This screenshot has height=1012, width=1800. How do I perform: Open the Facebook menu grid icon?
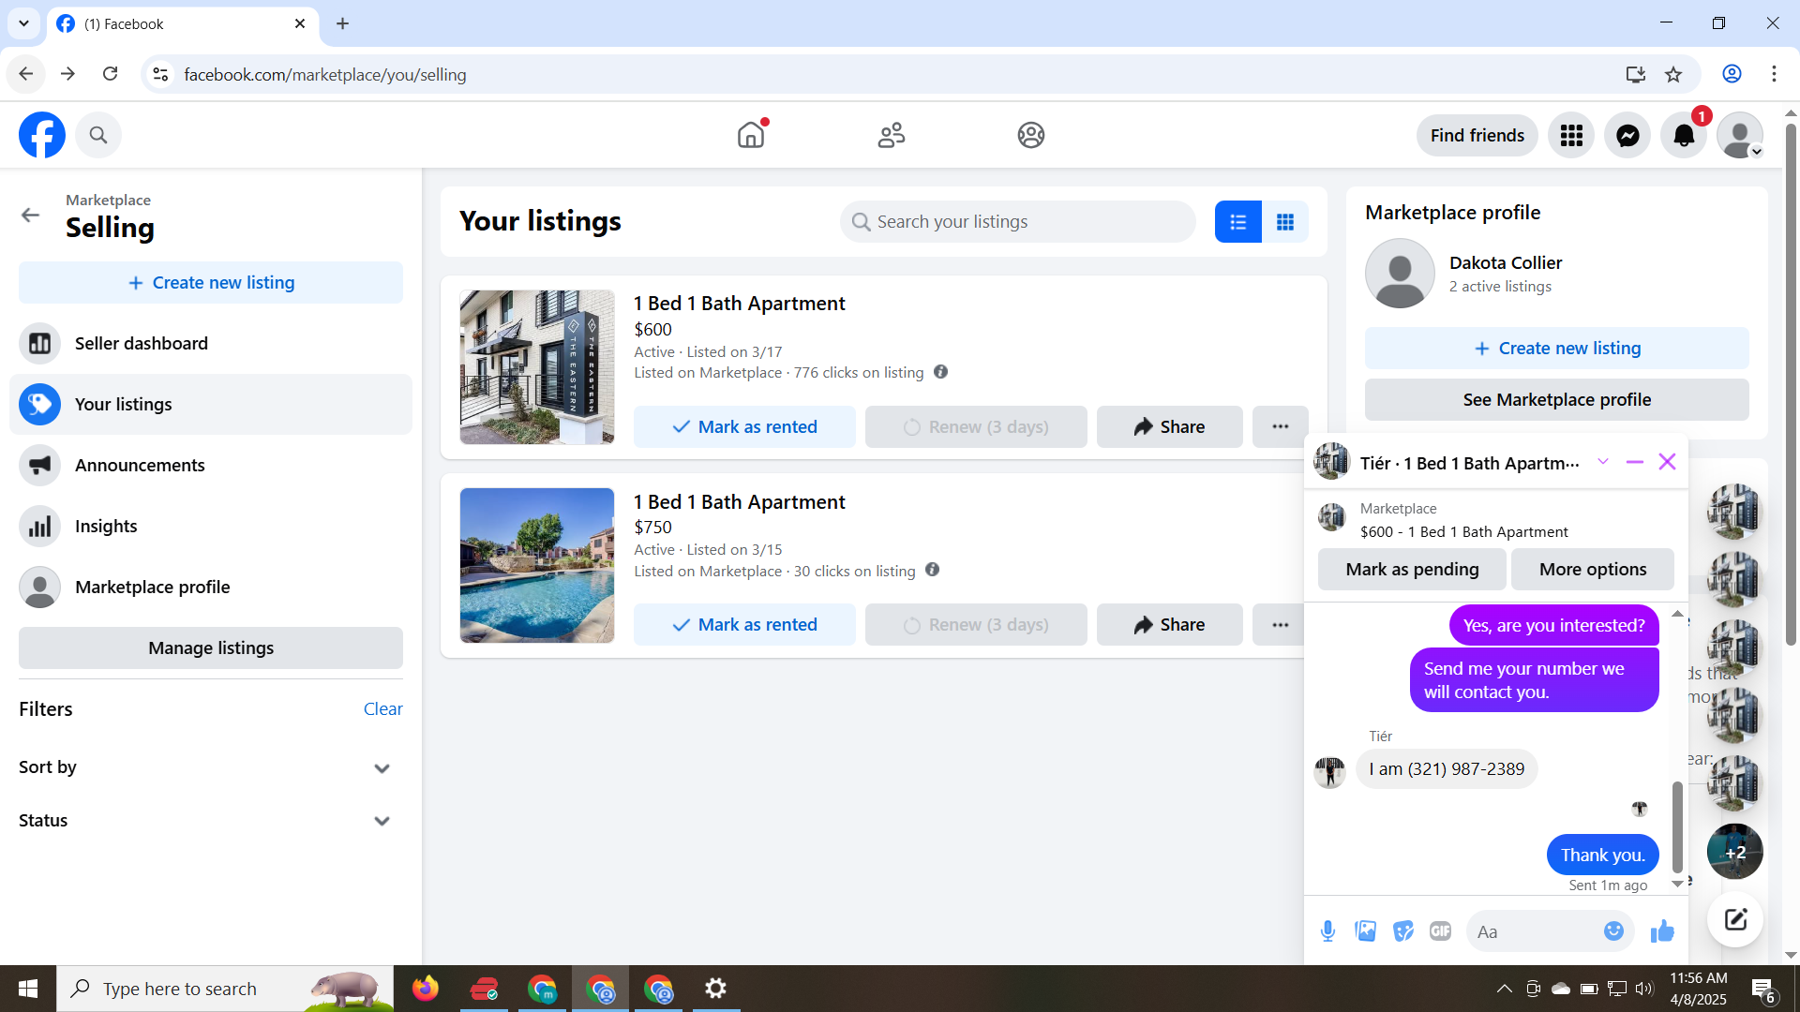pos(1571,136)
